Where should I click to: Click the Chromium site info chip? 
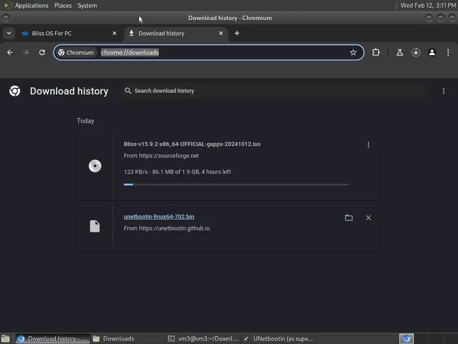point(76,52)
